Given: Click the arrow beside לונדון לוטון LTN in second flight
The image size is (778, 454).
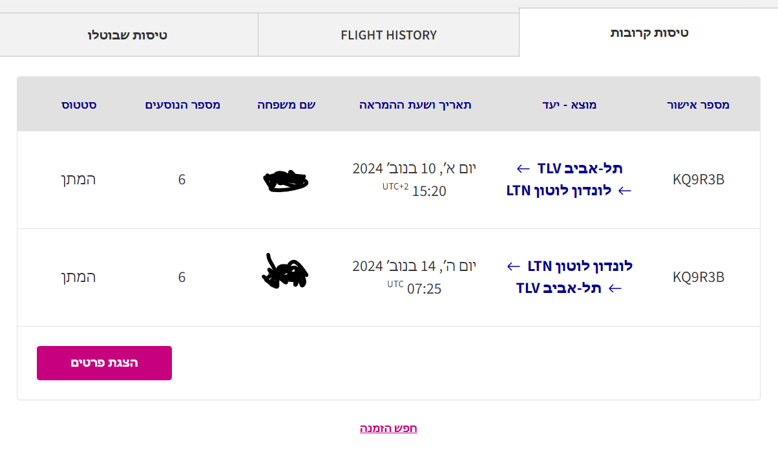Looking at the screenshot, I should [x=514, y=266].
